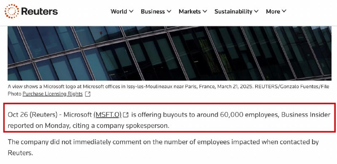Expand the World chevron arrow

pyautogui.click(x=131, y=11)
